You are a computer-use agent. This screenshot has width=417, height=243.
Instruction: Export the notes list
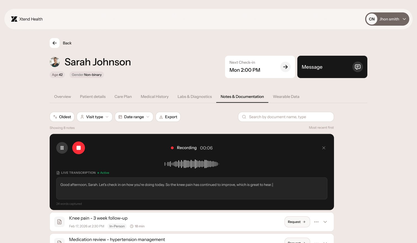[x=168, y=117]
